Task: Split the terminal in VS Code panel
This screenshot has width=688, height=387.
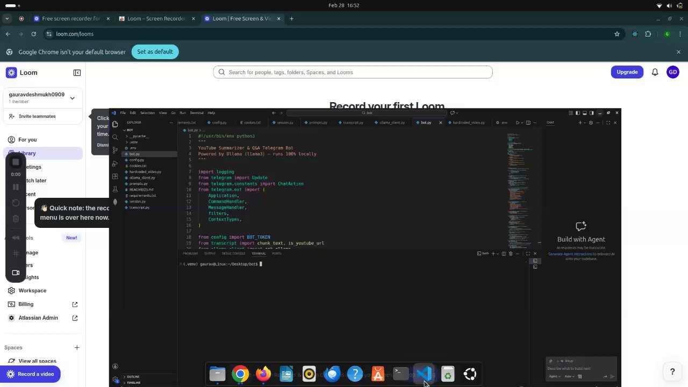Action: [503, 254]
